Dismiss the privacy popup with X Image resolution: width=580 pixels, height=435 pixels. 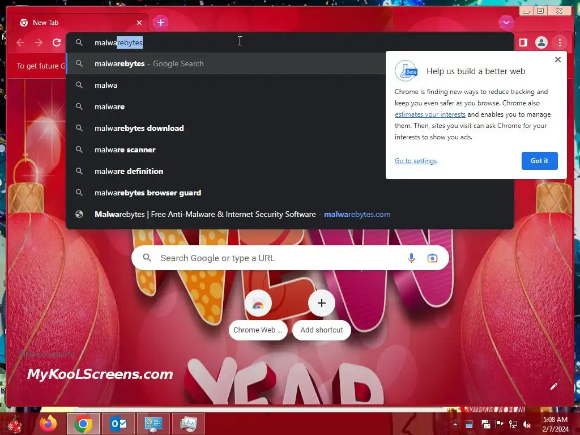click(x=558, y=59)
